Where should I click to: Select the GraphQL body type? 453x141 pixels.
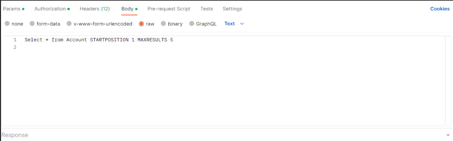(x=192, y=24)
